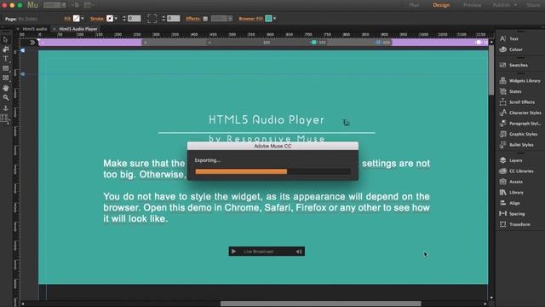Open the Publish dropdown arrow
Screen dimensions: 545x307
point(515,5)
